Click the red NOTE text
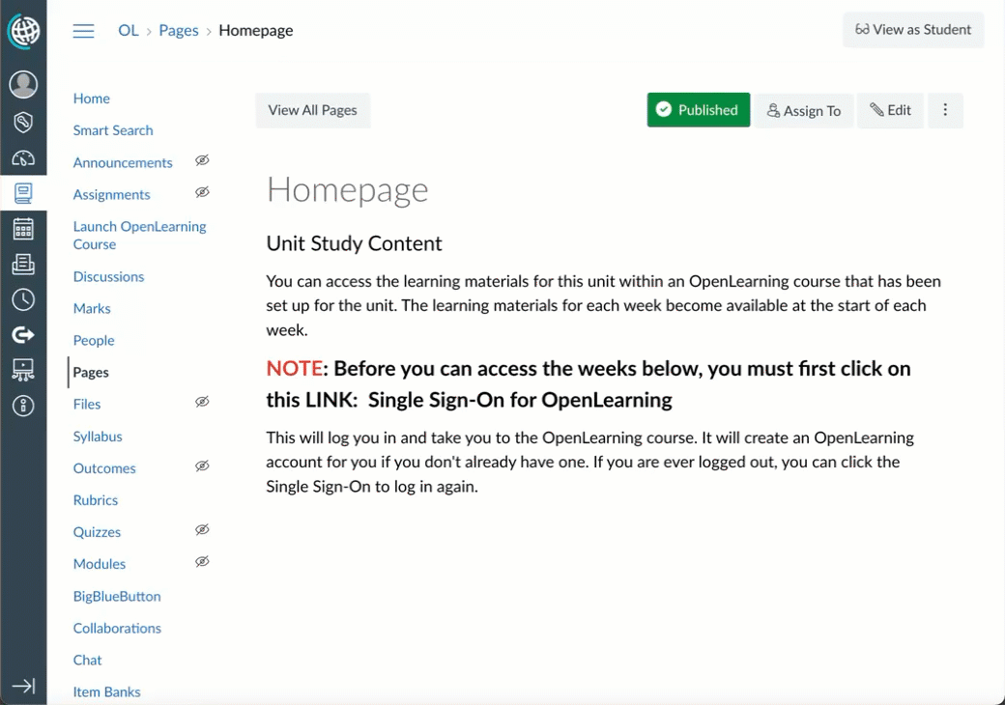 tap(294, 369)
